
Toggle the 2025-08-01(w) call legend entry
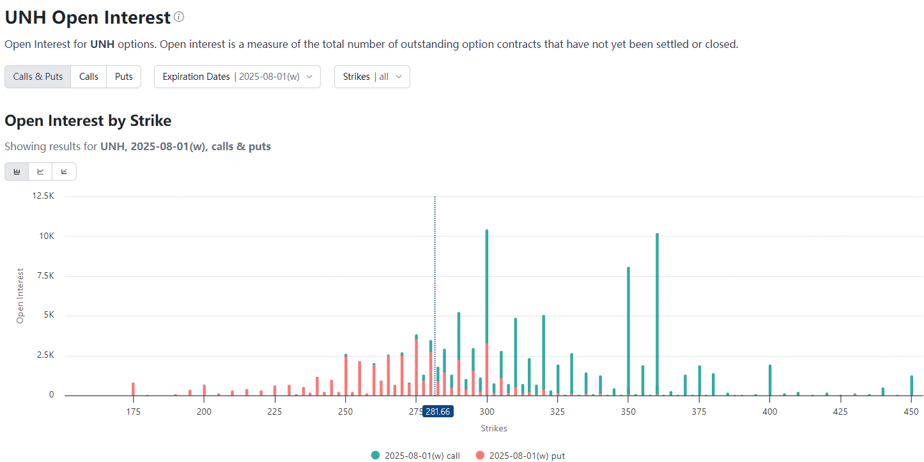[x=415, y=456]
